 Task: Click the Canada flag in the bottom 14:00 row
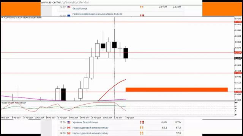tap(69, 133)
